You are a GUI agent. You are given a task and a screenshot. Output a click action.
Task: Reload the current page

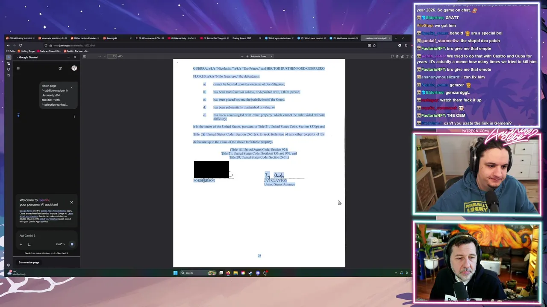[x=20, y=45]
